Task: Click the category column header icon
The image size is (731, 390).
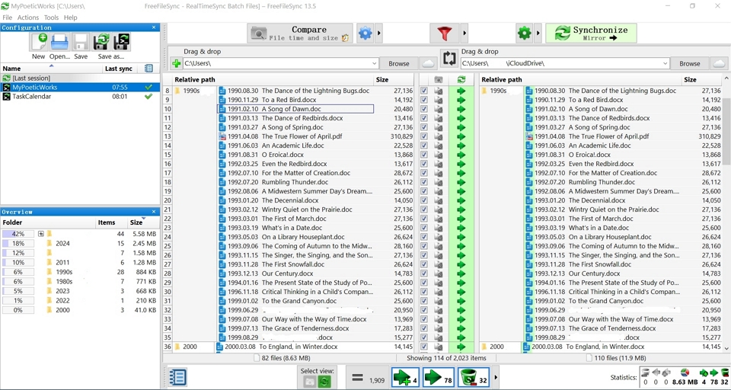Action: [x=439, y=80]
